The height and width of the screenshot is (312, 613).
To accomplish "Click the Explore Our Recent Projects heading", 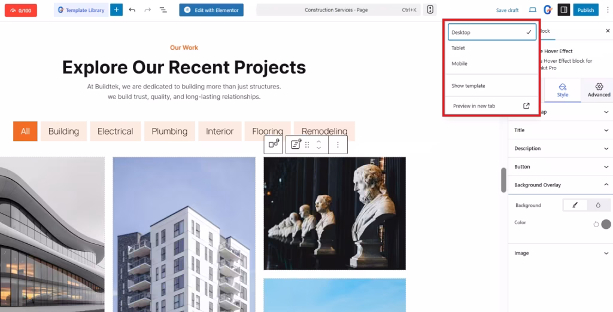I will coord(184,67).
